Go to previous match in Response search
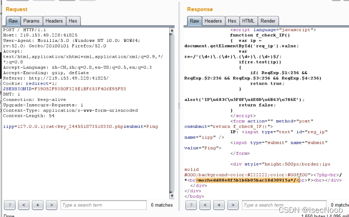 205,205
